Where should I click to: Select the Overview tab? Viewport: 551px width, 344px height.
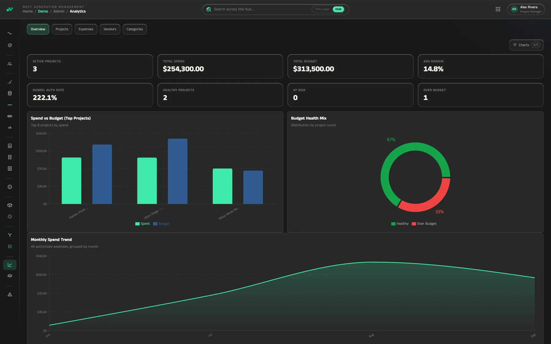pyautogui.click(x=38, y=29)
